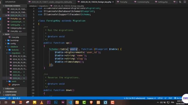Viewport: 188px width, 105px height.
Task: Open File Explorer from the taskbar
Action: [x=13, y=102]
